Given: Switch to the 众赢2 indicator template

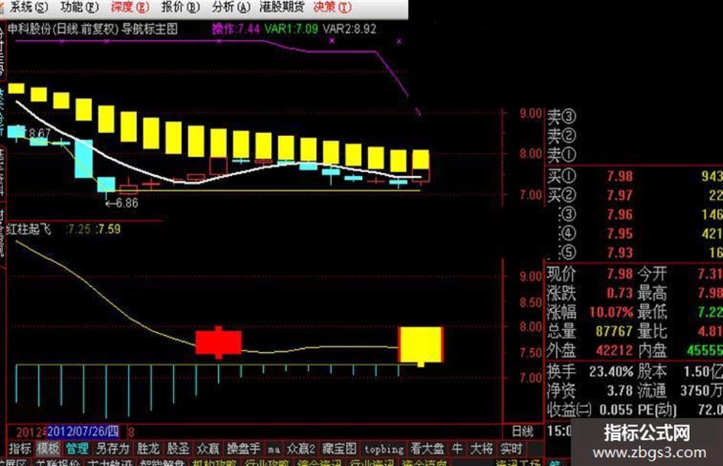Looking at the screenshot, I should (x=301, y=448).
